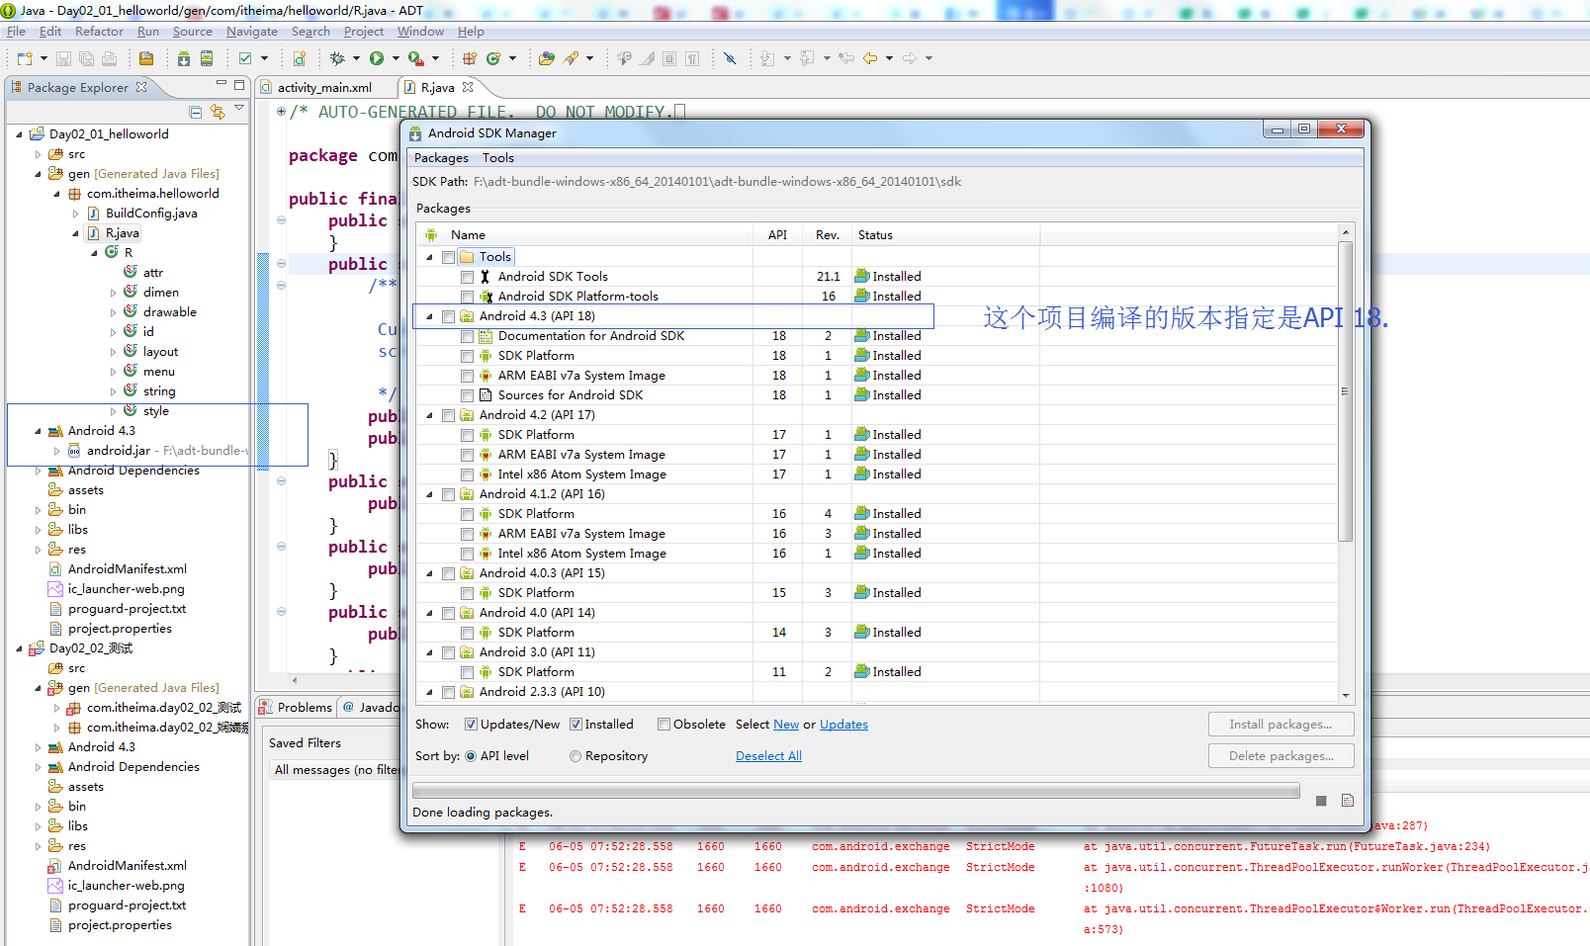Open Package Explorer view menu triangle
This screenshot has width=1590, height=946.
click(239, 108)
